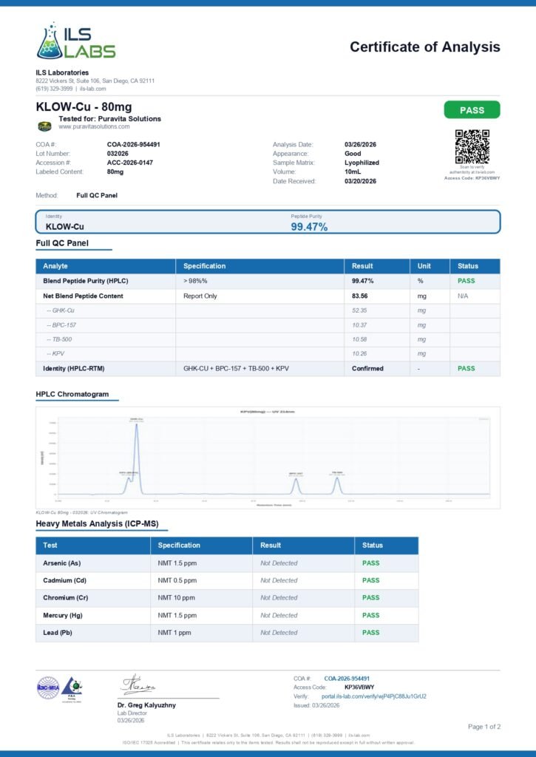The height and width of the screenshot is (757, 536).
Task: Click the Identity (HPLC-RTM) row label
Action: pyautogui.click(x=73, y=368)
